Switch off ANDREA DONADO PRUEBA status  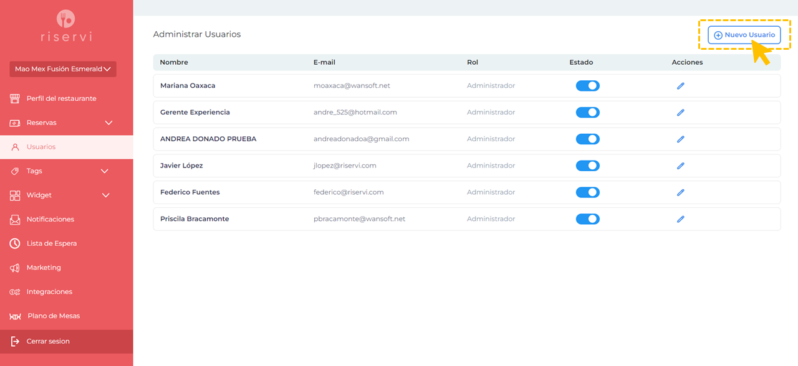[588, 139]
